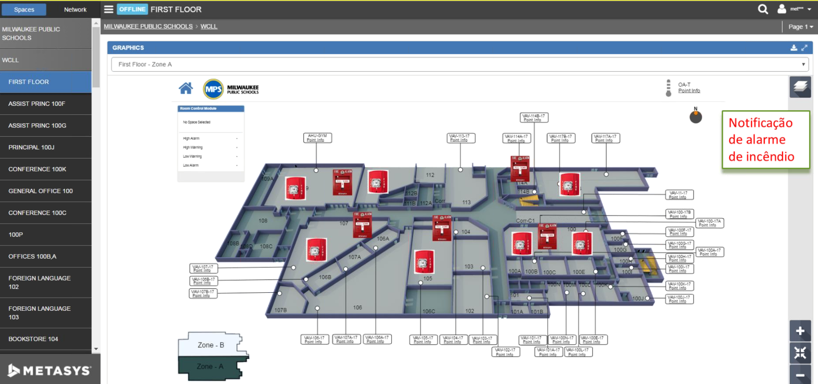The image size is (818, 384).
Task: Open PRINCIPAL 100J space
Action: [x=31, y=147]
